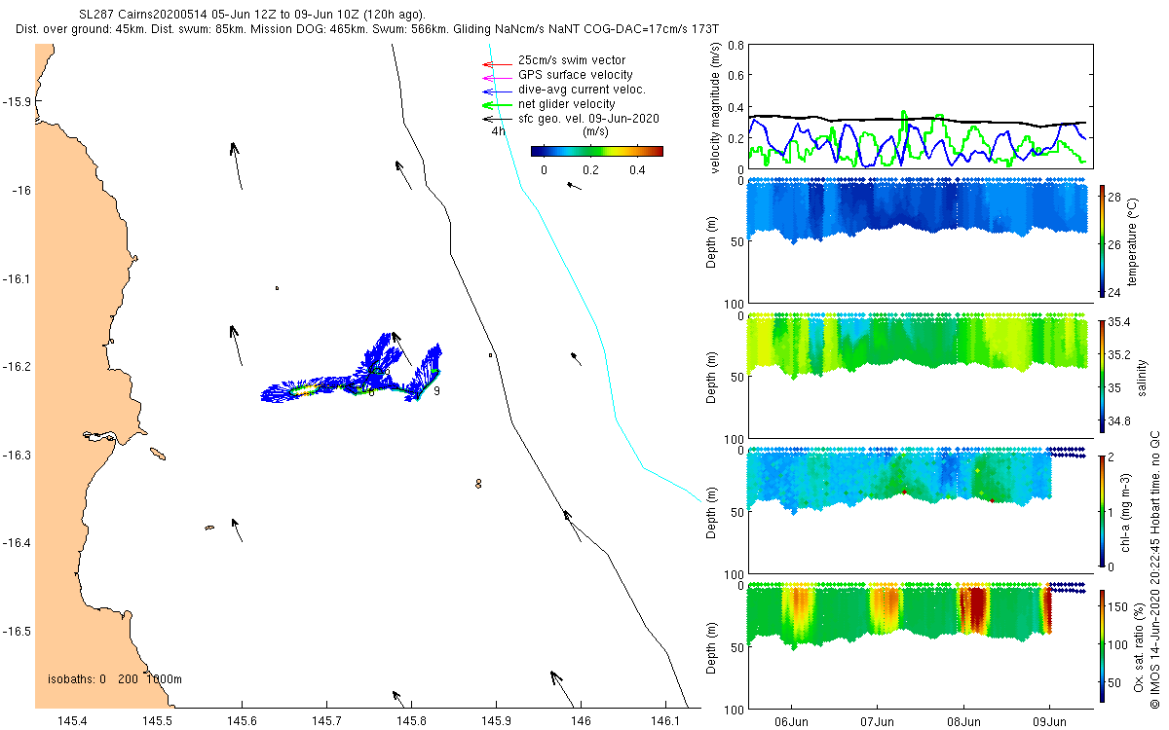This screenshot has height=730, width=1169.
Task: Select '25cm/s swim vector' legend text
Action: [x=572, y=60]
